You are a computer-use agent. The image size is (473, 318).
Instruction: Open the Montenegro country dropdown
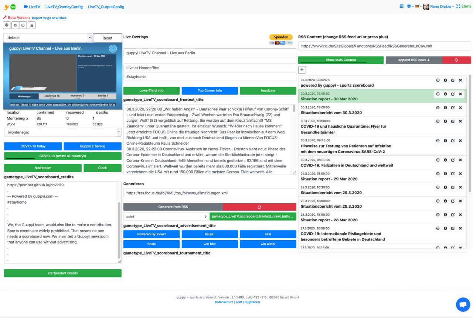pos(63,132)
